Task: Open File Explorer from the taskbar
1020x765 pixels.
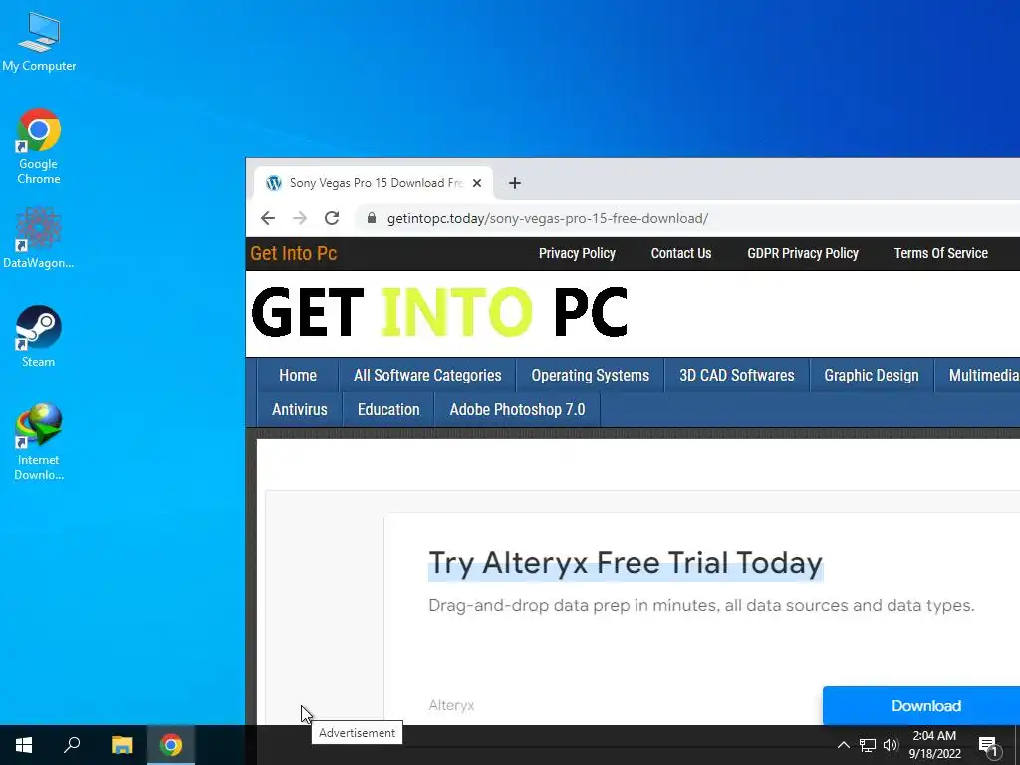Action: [x=122, y=745]
